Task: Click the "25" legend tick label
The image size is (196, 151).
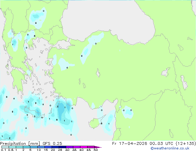Action: (60, 150)
